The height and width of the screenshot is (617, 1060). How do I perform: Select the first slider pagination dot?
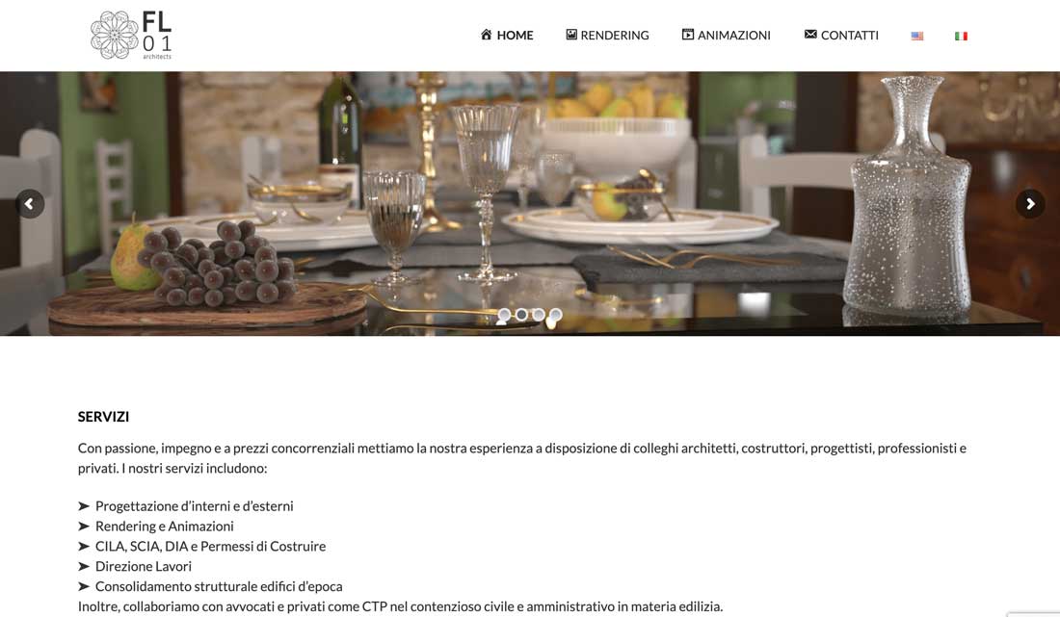coord(504,315)
